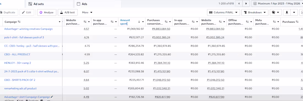This screenshot has width=303, height=101.
Task: Click pencil icon beside Advantage+ shirt Campaign
Action: 52,97
